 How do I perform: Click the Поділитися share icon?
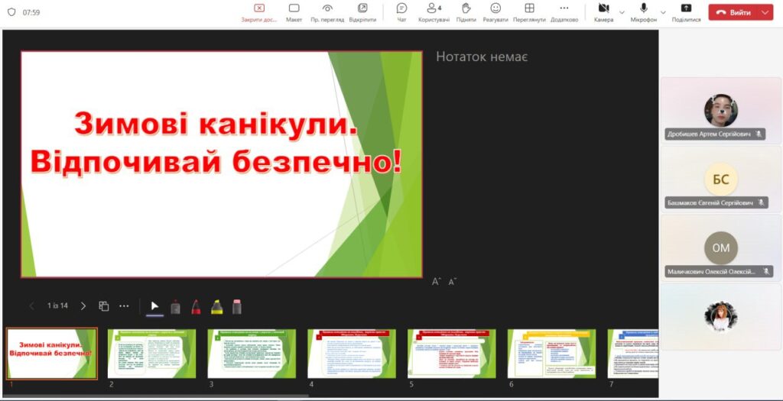(x=686, y=11)
